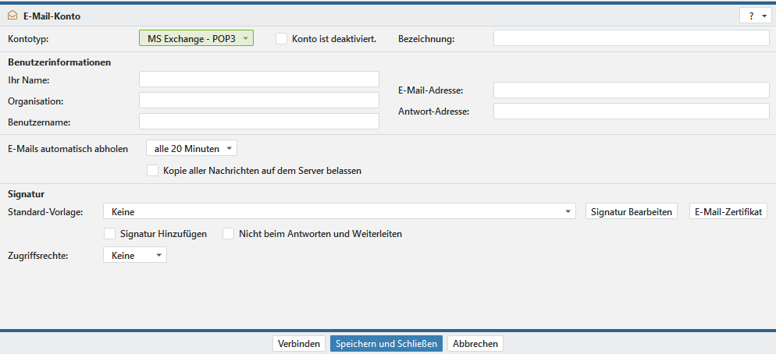Open the E-Mail-Zertifikat dialog

click(729, 211)
